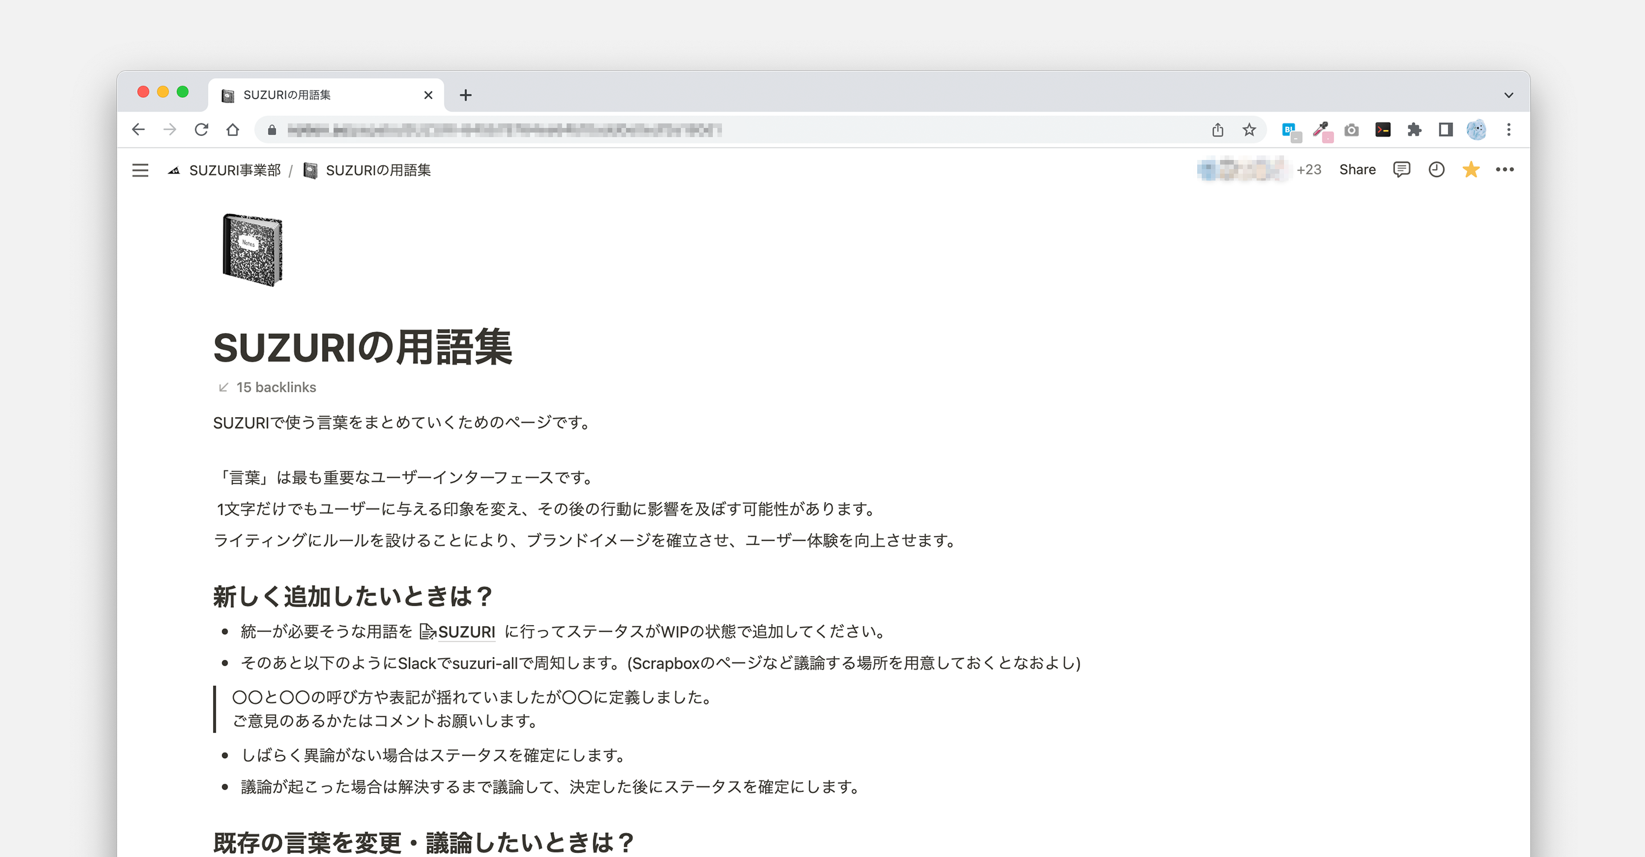
Task: Toggle the yellow favorite star
Action: coord(1471,169)
